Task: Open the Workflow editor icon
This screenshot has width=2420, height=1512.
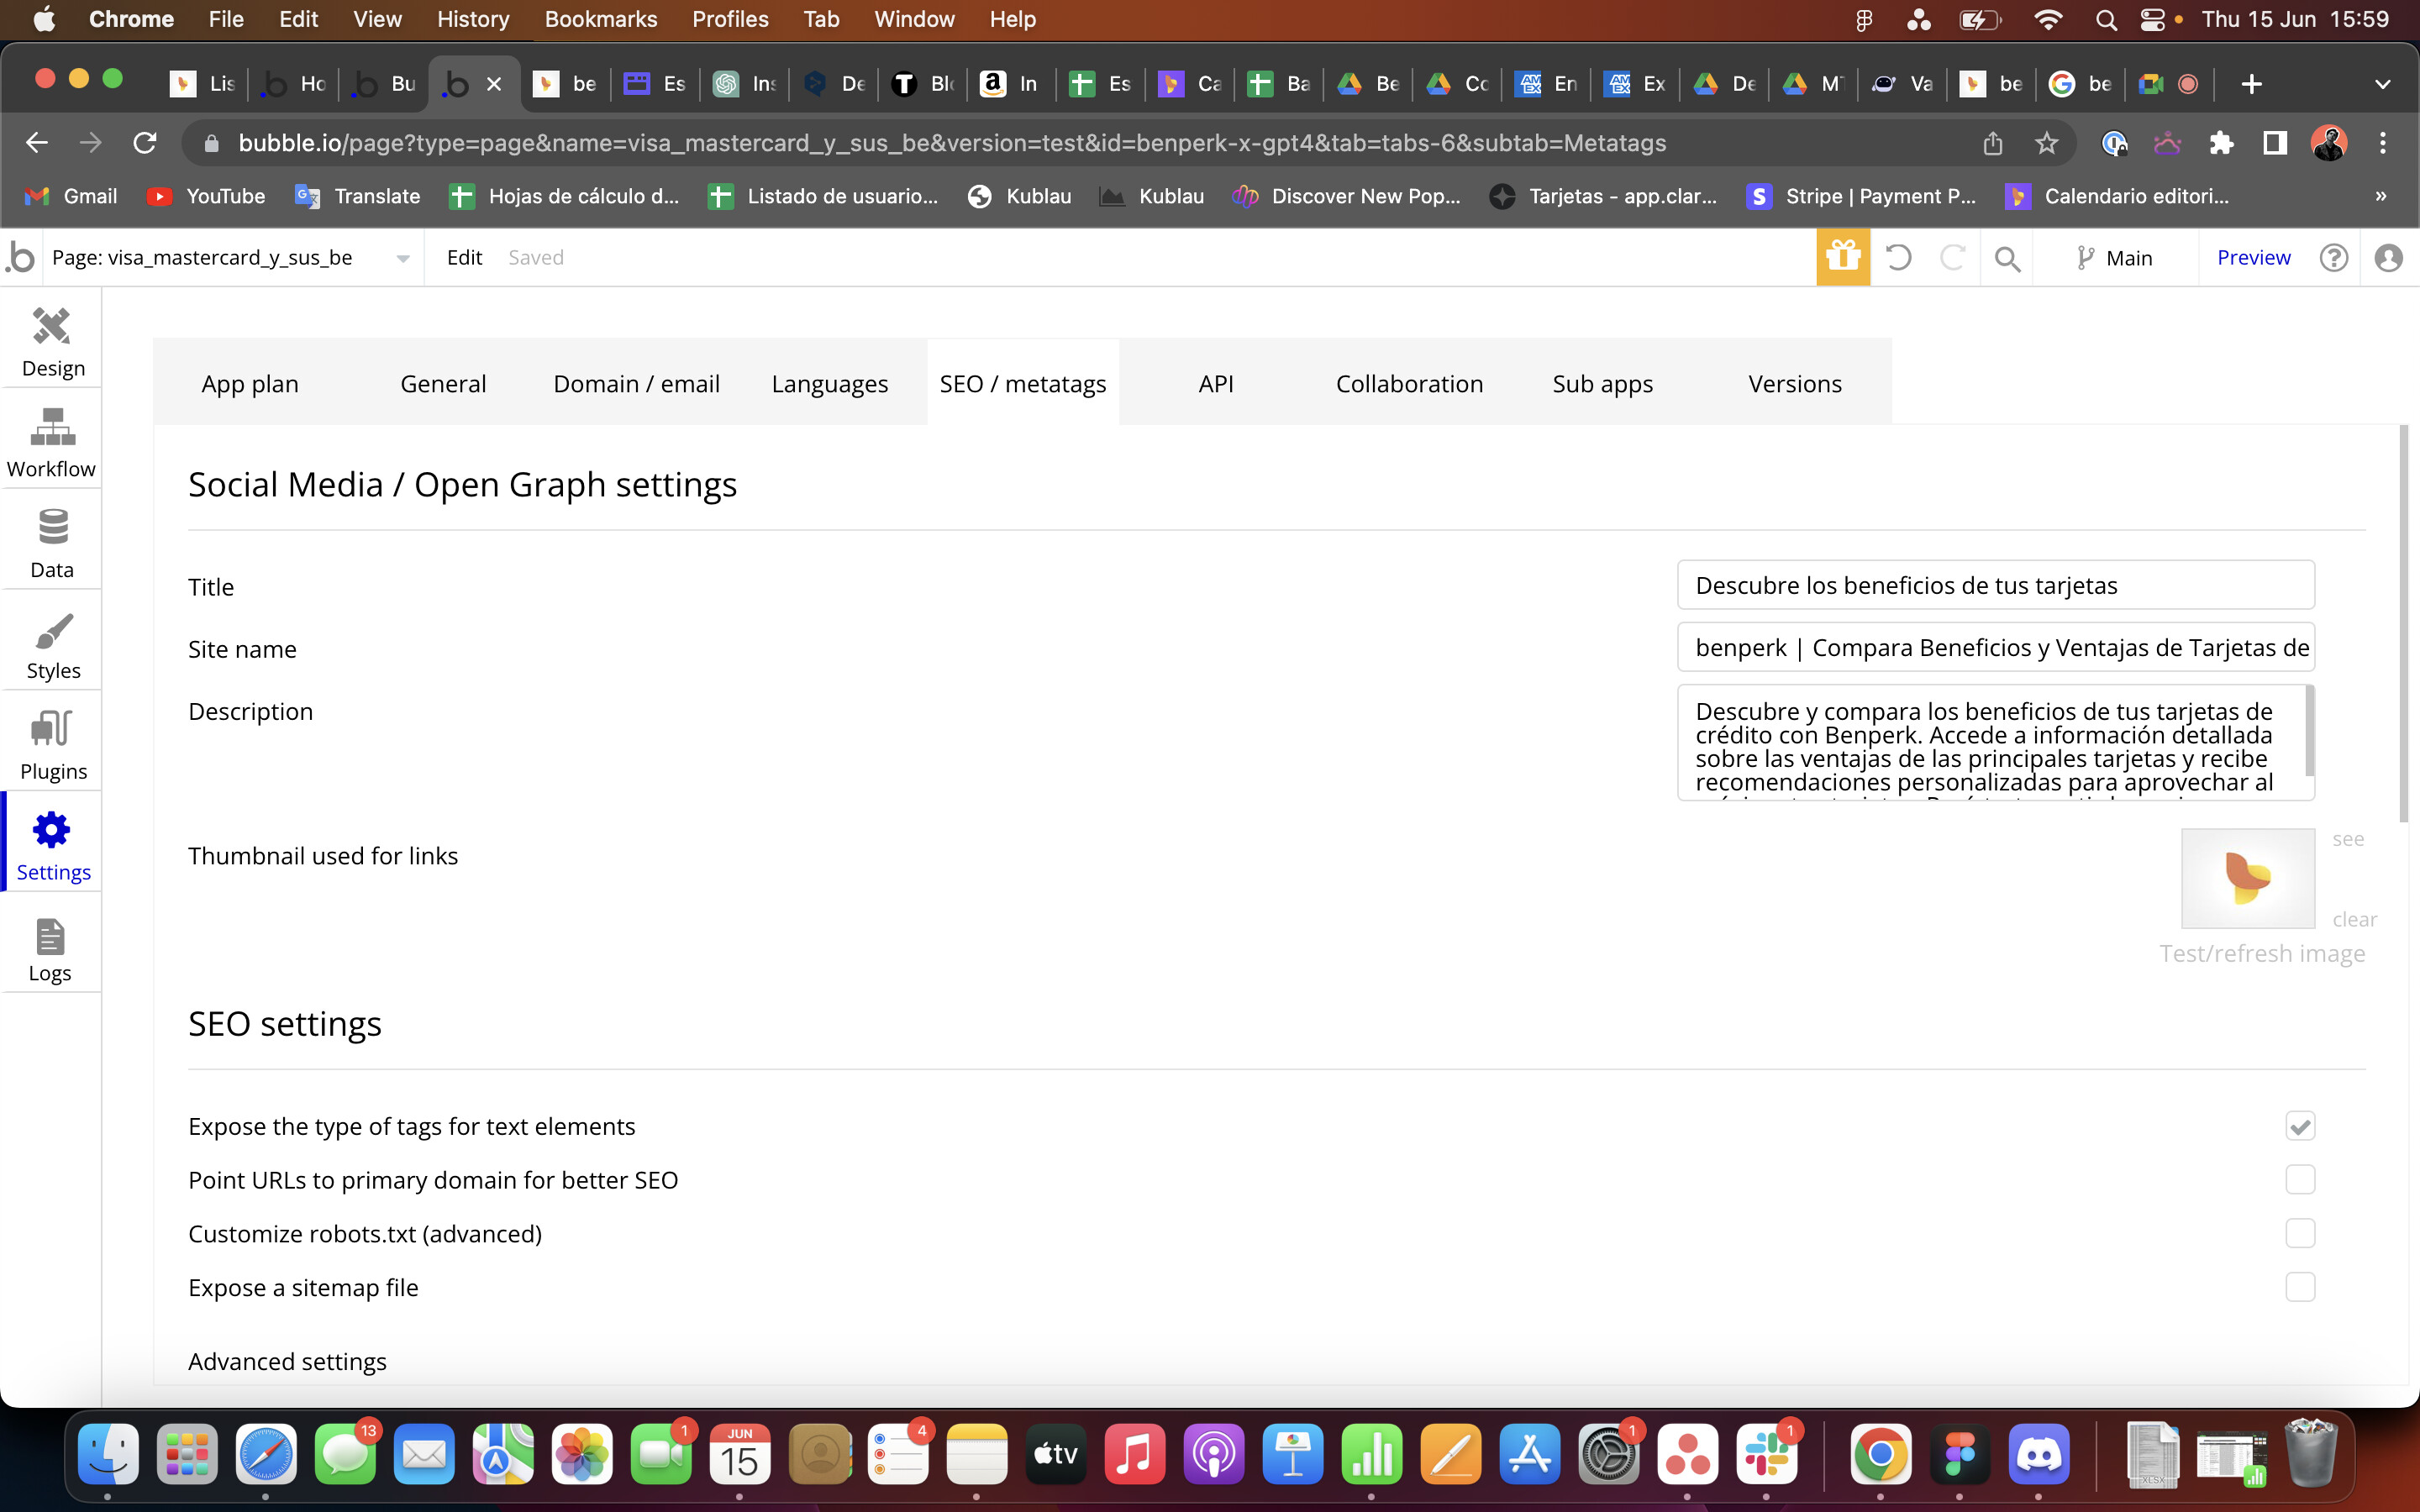Action: (52, 442)
